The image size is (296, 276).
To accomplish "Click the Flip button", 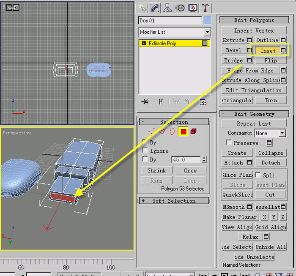I will 271,60.
